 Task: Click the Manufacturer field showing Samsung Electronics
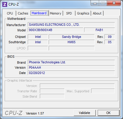71,25
